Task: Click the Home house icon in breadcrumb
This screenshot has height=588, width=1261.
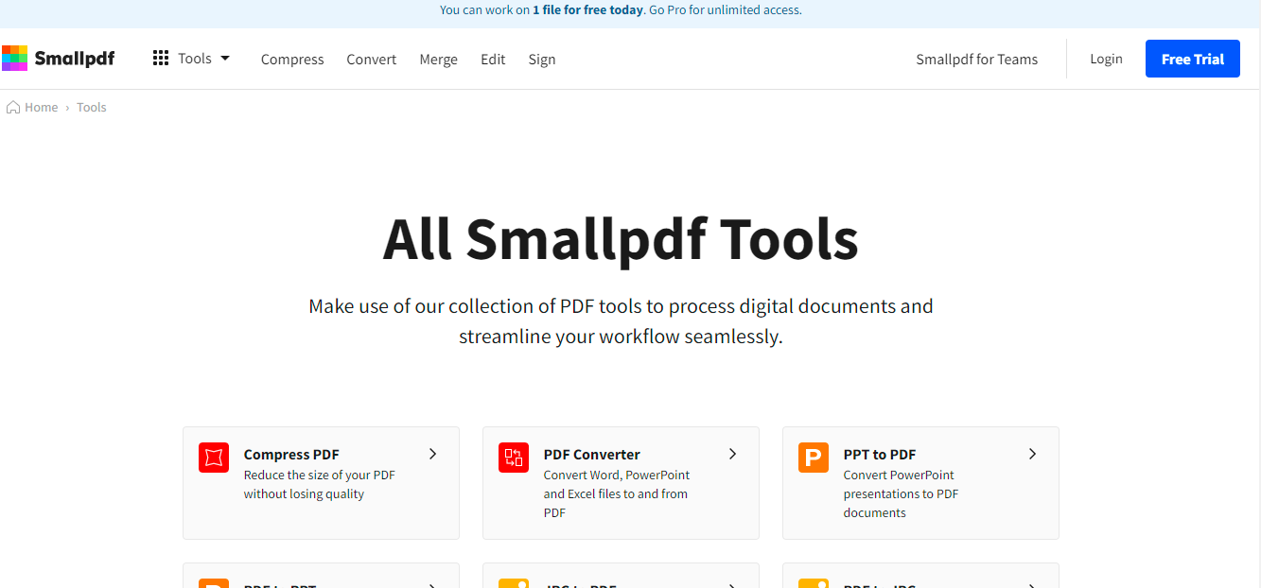Action: pos(13,108)
